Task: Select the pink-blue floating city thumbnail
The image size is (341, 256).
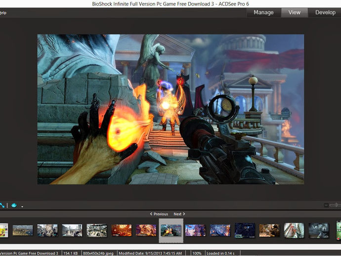Action: 195,230
